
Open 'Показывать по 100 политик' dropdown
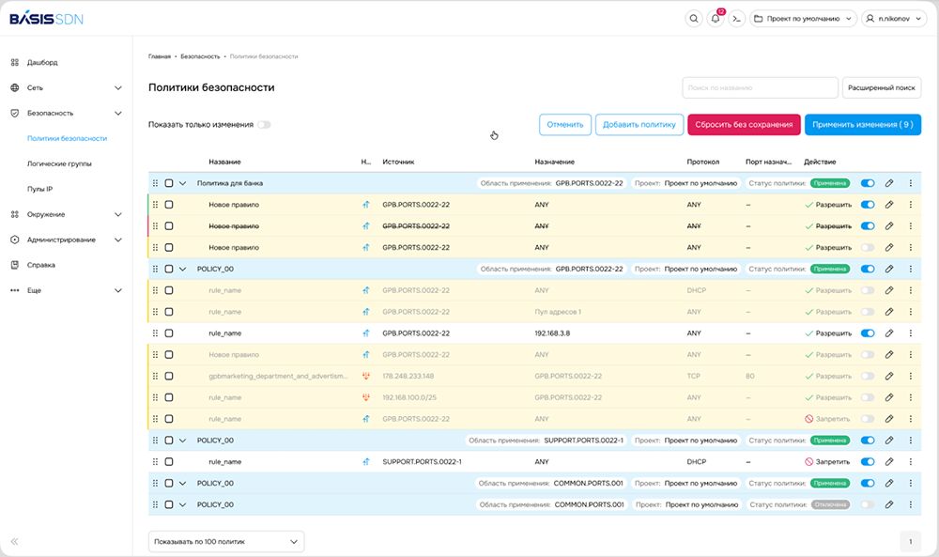tap(226, 542)
